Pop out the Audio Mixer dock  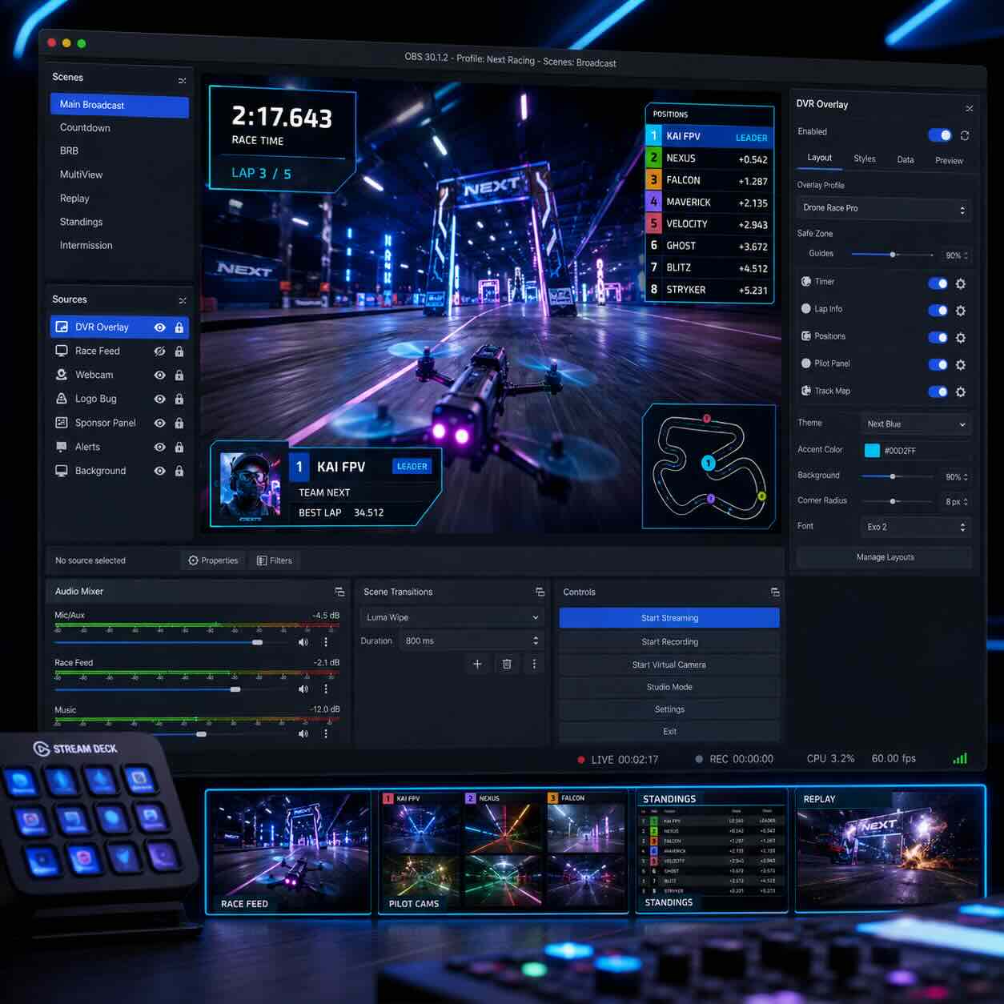pyautogui.click(x=339, y=592)
